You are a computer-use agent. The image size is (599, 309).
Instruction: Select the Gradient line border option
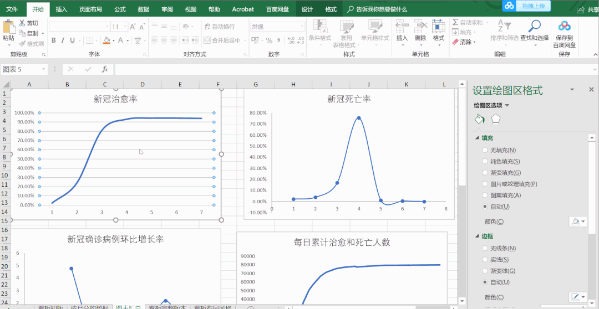click(x=485, y=271)
